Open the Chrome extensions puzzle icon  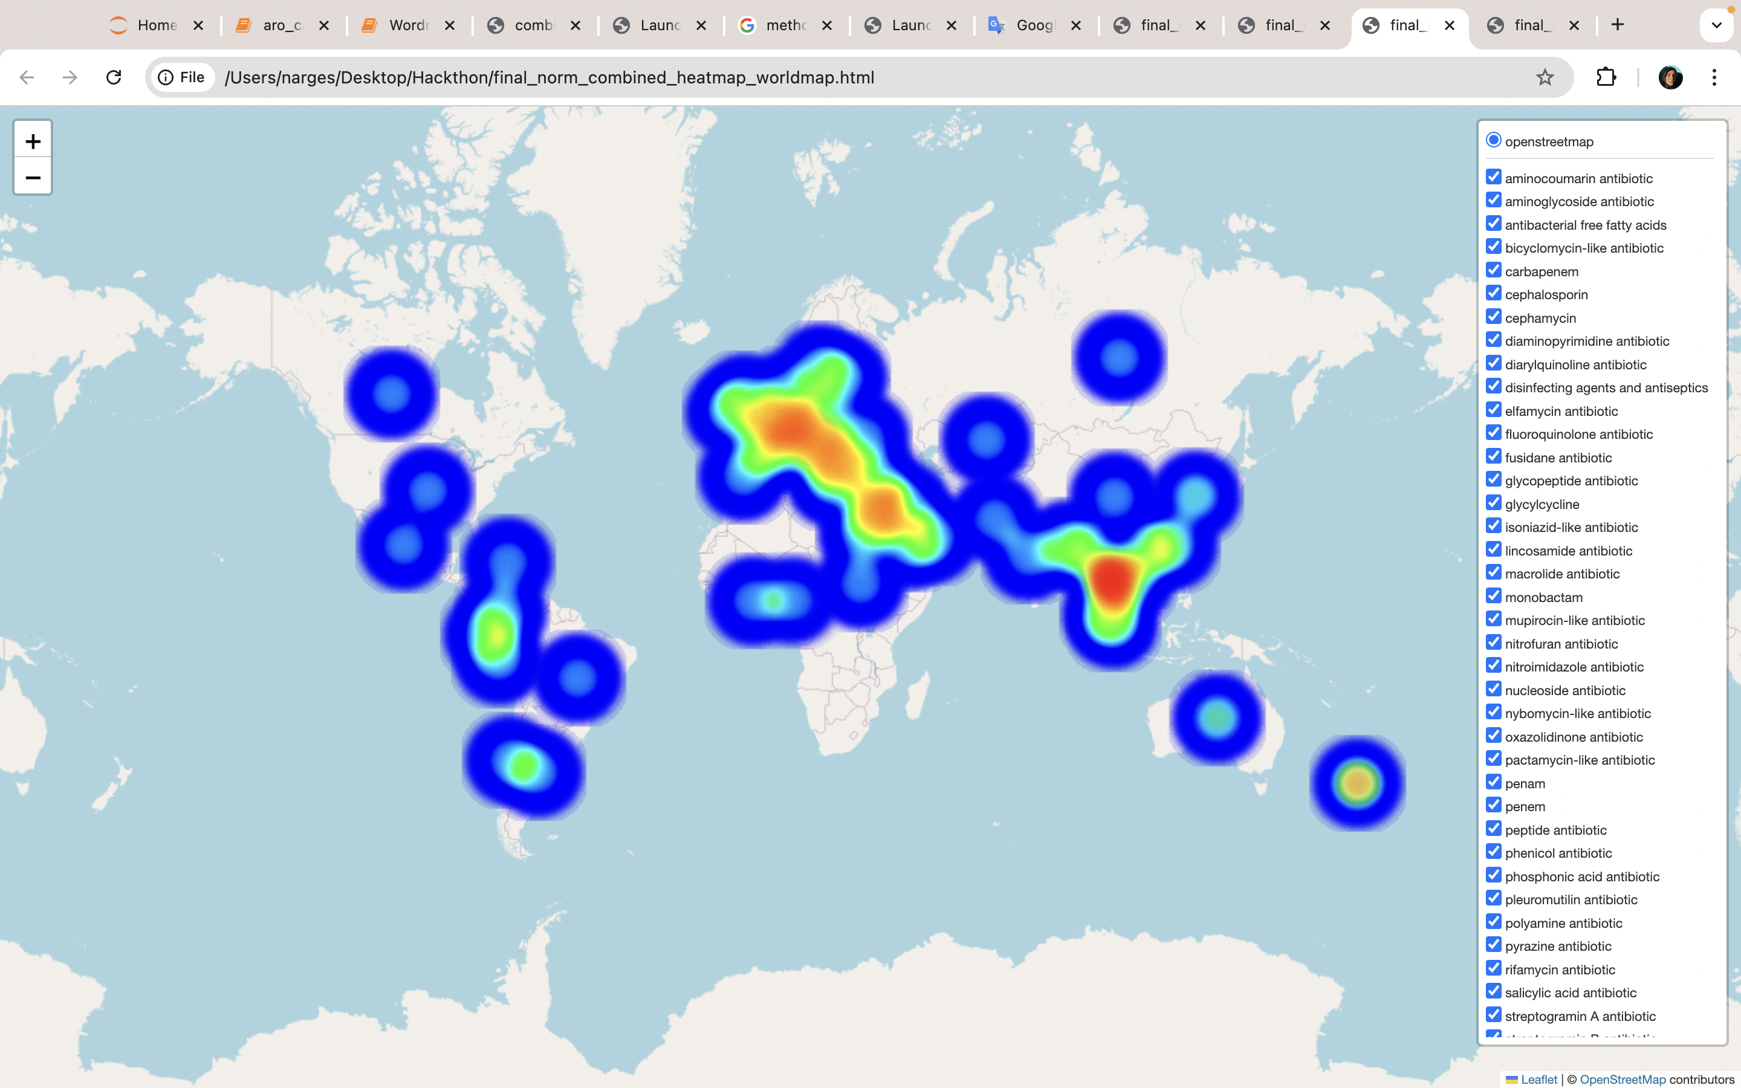pyautogui.click(x=1606, y=77)
